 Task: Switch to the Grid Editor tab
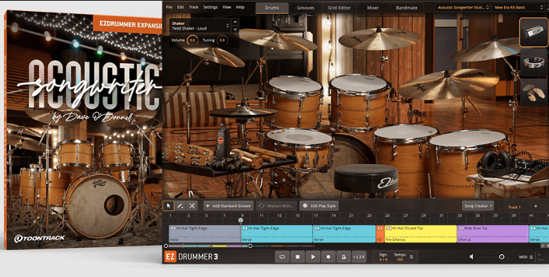click(339, 8)
